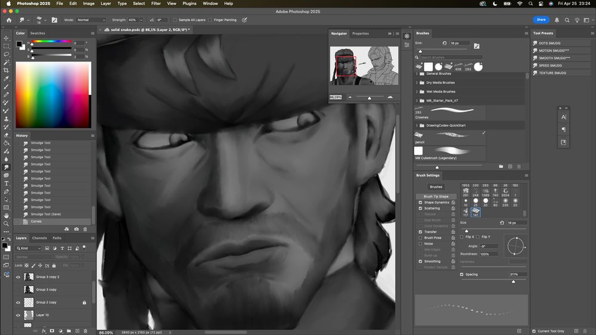Select the Eyedropper tool
The width and height of the screenshot is (596, 335).
pyautogui.click(x=6, y=78)
